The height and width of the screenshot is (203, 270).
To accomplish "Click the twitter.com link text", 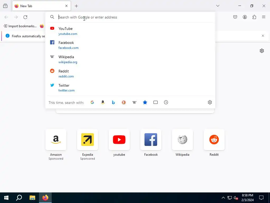I will tap(66, 90).
